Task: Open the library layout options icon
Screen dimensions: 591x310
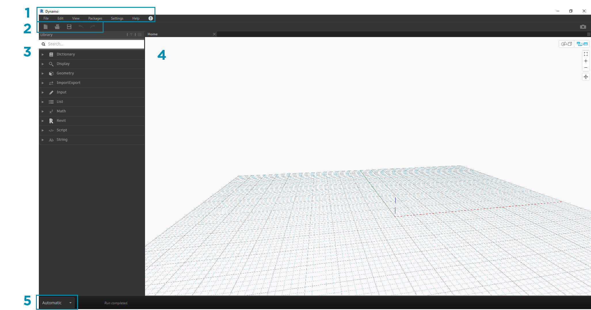Action: click(x=140, y=34)
